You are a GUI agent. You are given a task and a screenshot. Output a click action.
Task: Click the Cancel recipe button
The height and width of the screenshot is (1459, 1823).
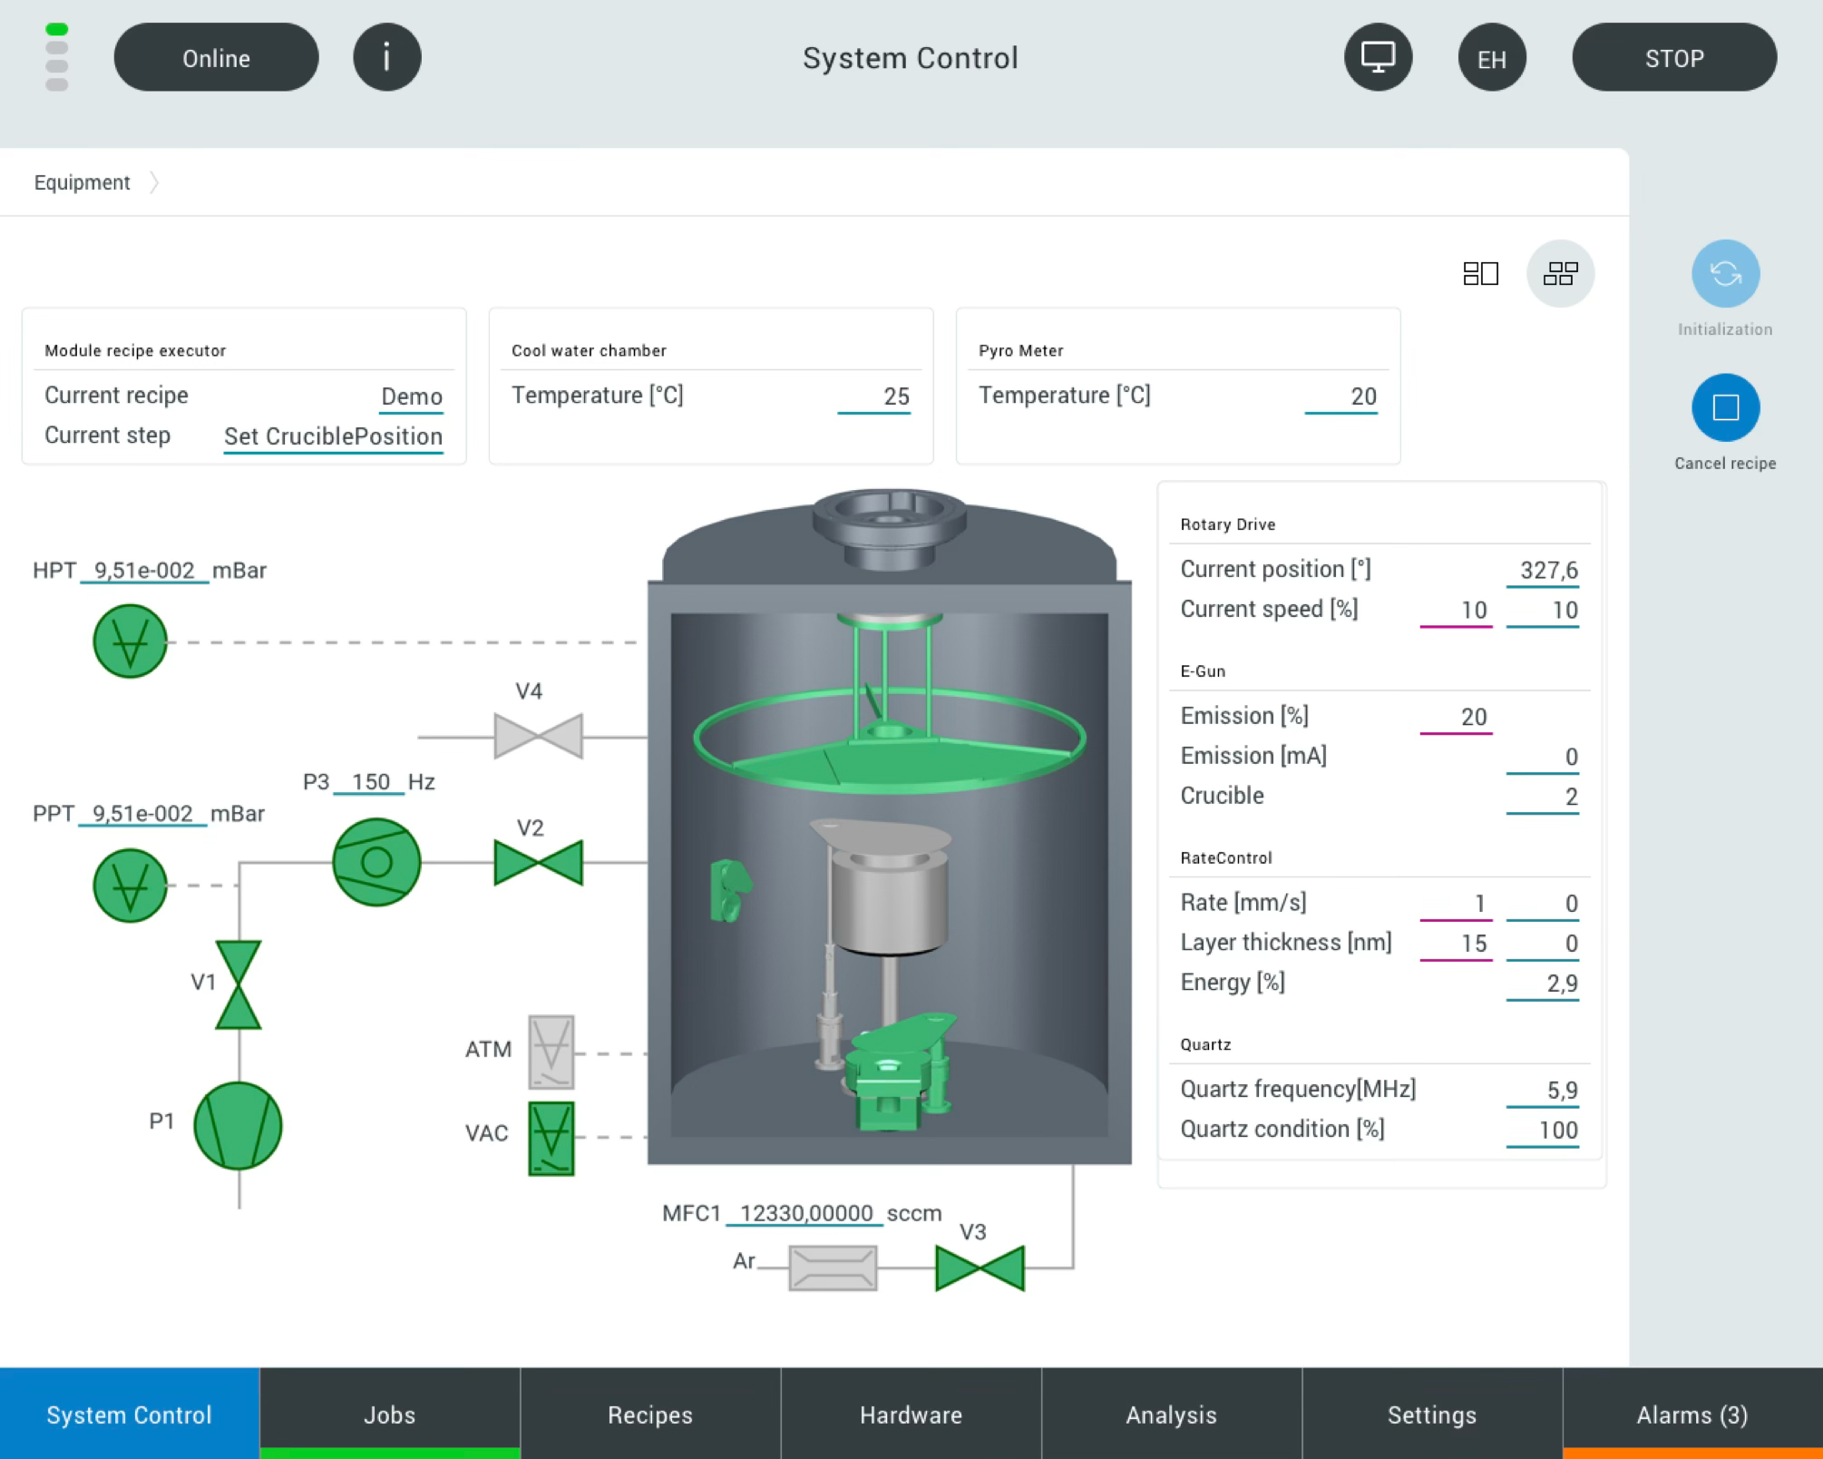[x=1724, y=407]
